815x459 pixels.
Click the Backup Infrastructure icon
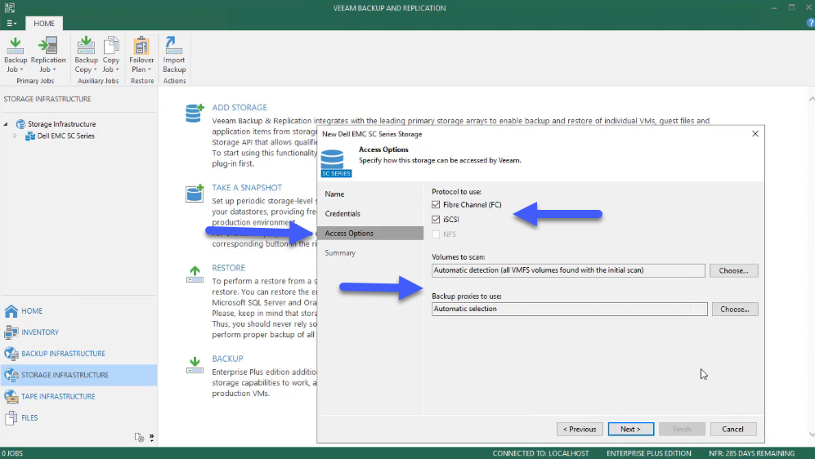click(x=11, y=354)
